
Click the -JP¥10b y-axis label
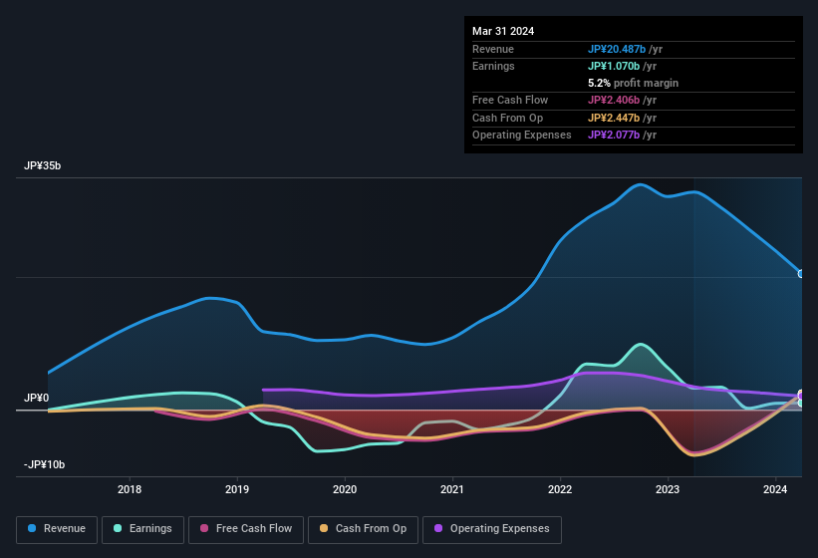click(45, 464)
